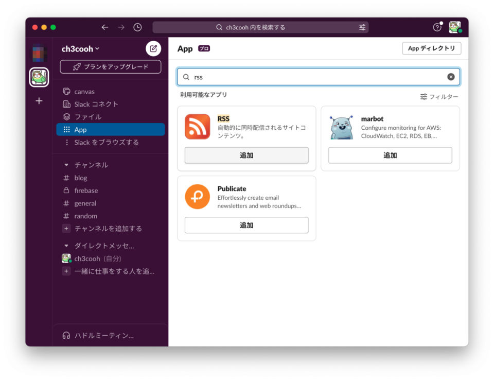Image resolution: width=494 pixels, height=380 pixels.
Task: Select the ch3cooh workspace avatar in the rail
Action: (39, 78)
